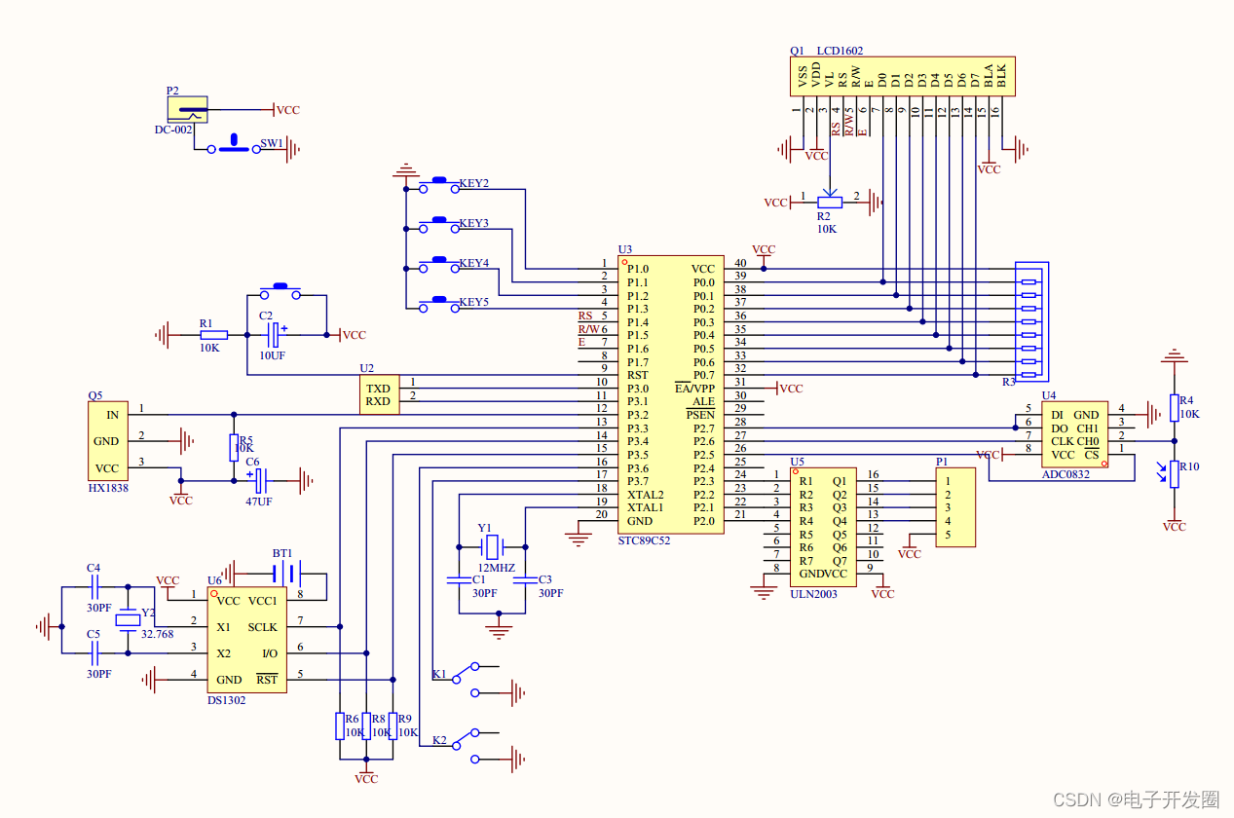1234x818 pixels.
Task: Click the C1 capacitor symbol
Action: click(459, 579)
